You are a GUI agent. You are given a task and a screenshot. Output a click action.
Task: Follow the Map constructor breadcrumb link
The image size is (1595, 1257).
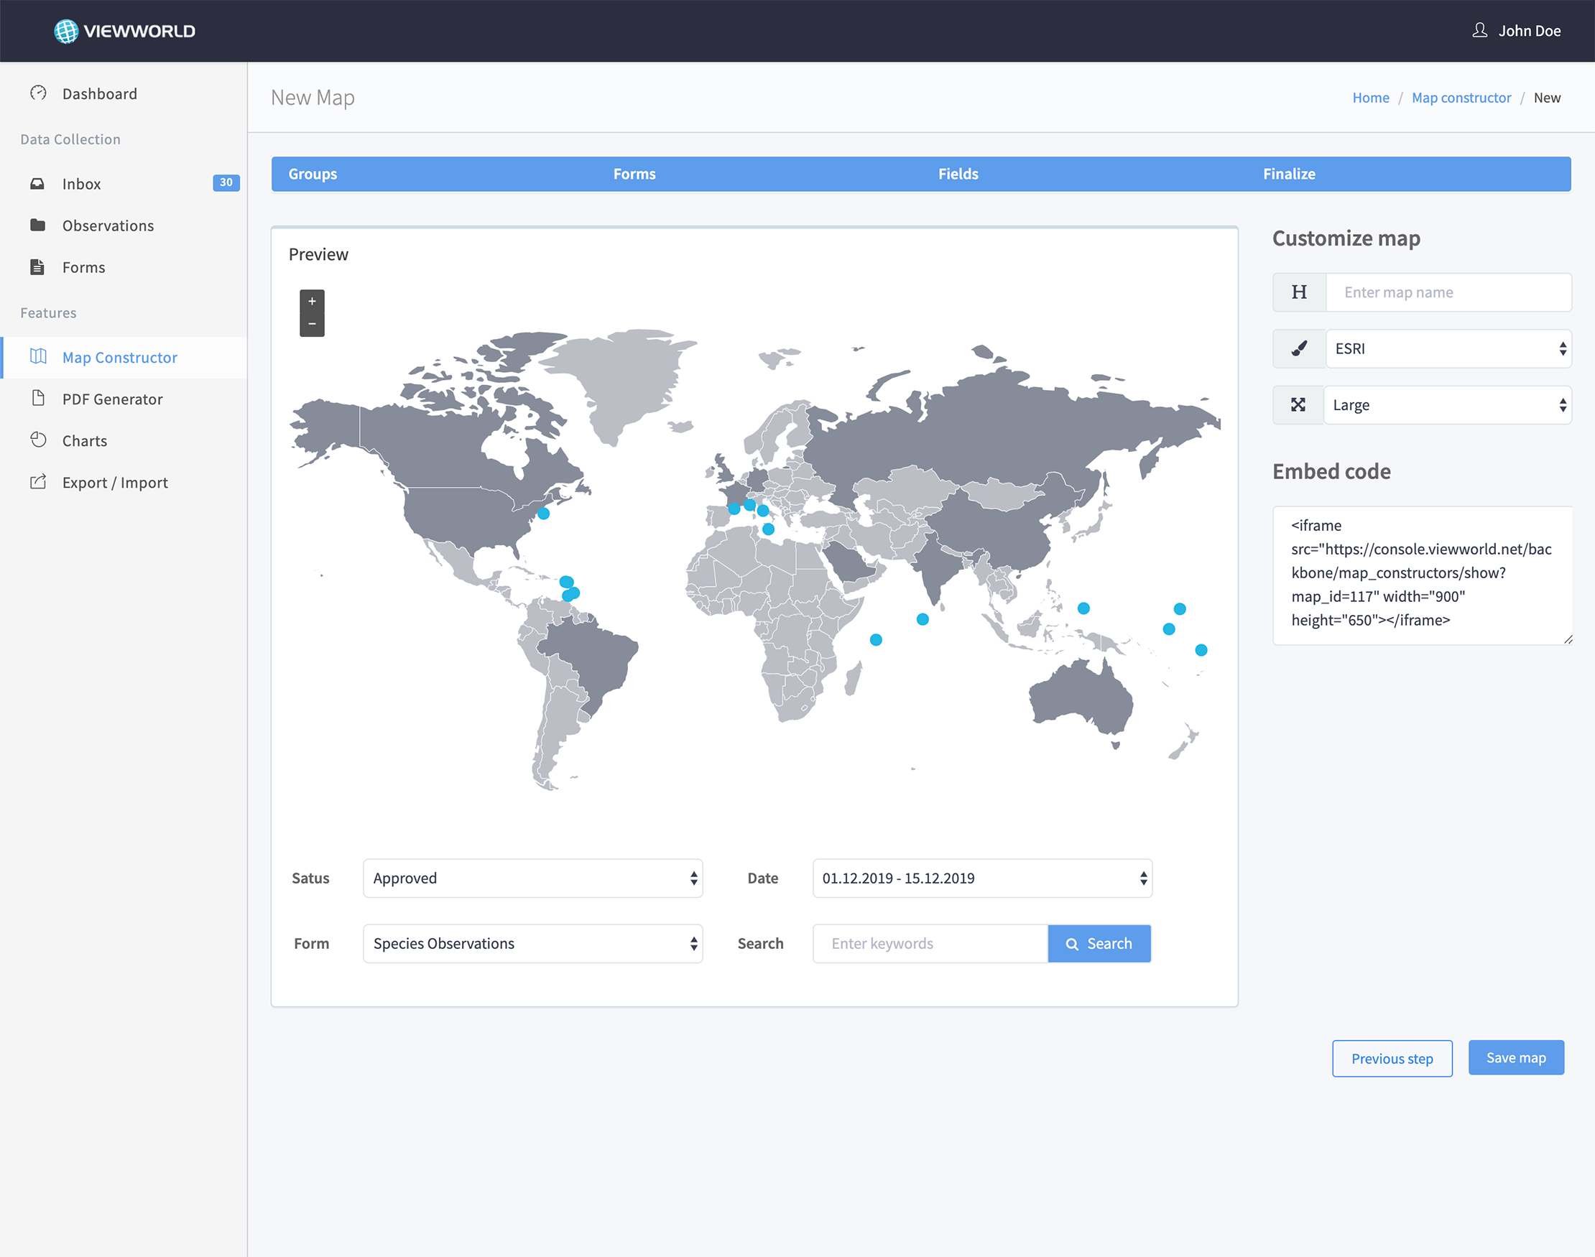pos(1461,98)
